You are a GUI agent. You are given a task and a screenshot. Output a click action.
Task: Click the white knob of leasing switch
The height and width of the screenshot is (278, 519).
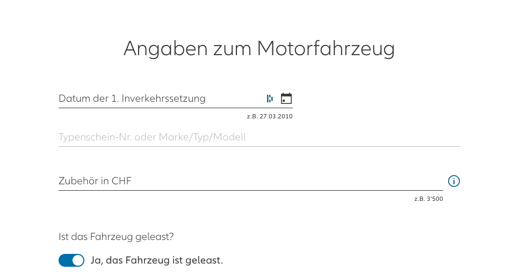tap(78, 260)
